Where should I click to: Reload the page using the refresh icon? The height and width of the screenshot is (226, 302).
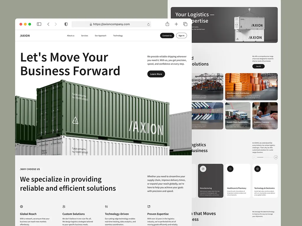(x=148, y=24)
